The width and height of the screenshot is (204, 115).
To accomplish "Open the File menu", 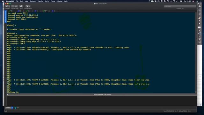I will point(17,1).
